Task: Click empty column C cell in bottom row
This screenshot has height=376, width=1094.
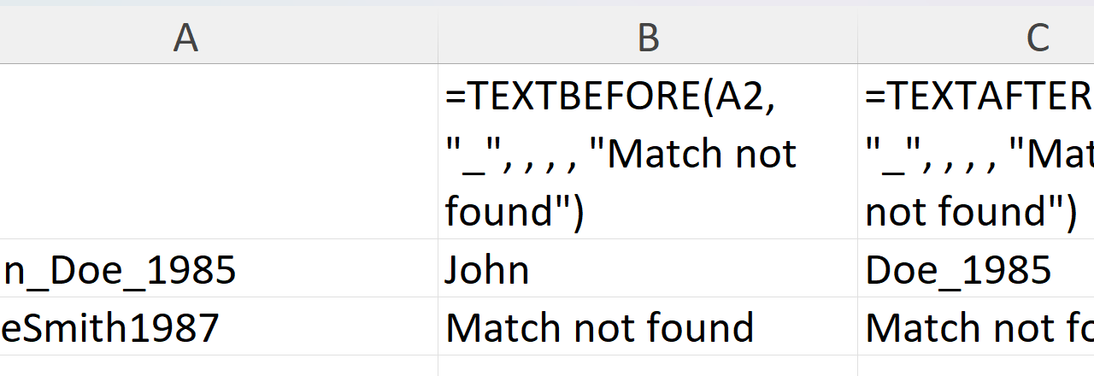Action: (x=976, y=366)
